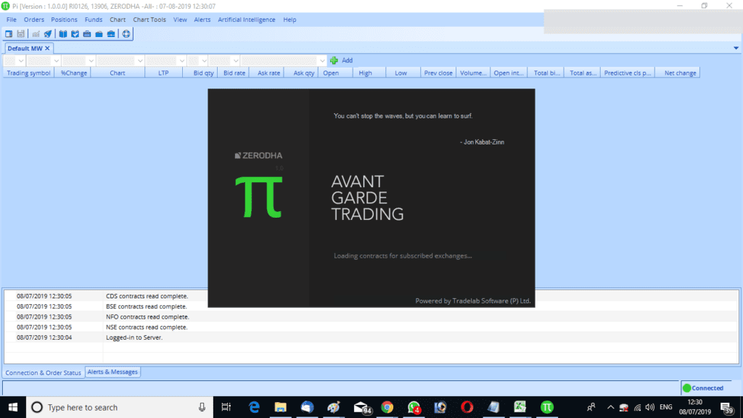743x418 pixels.
Task: Click the small bar chart toolbar icon
Action: (36, 33)
